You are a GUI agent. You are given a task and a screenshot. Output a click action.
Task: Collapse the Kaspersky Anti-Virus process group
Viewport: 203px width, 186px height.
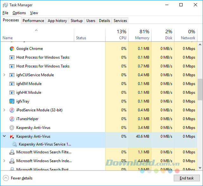[x=4, y=136]
